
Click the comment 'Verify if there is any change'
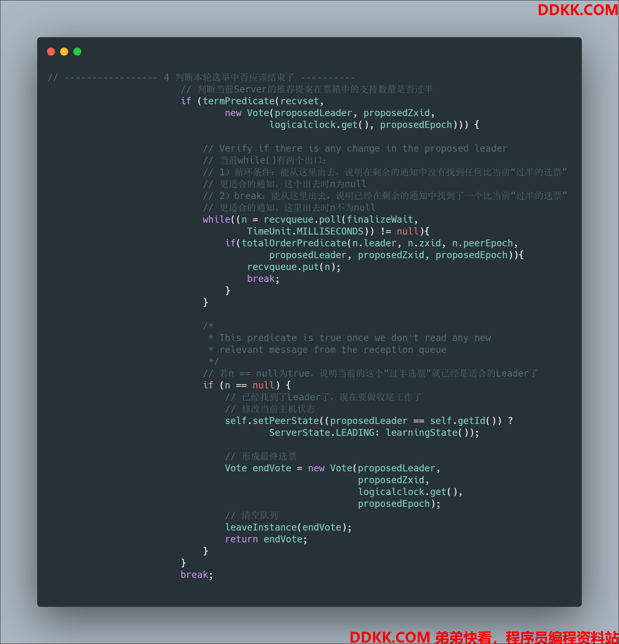355,148
